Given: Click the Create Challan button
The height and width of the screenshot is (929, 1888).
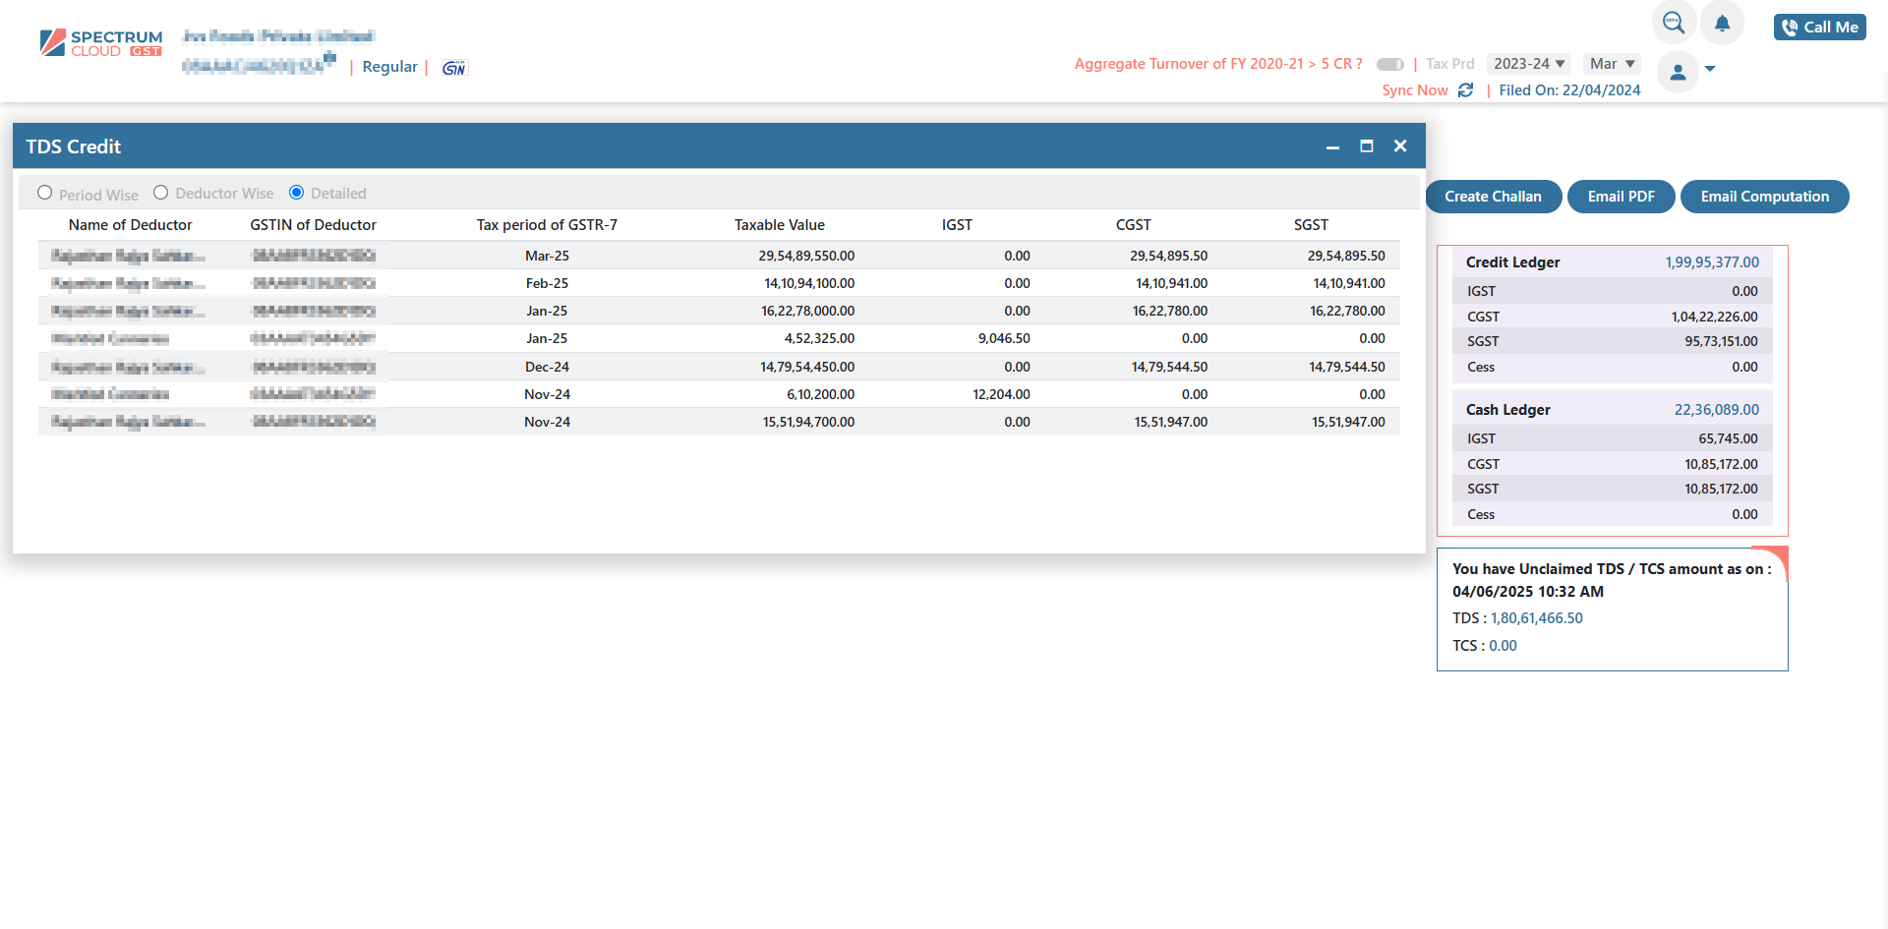Looking at the screenshot, I should pyautogui.click(x=1493, y=197).
